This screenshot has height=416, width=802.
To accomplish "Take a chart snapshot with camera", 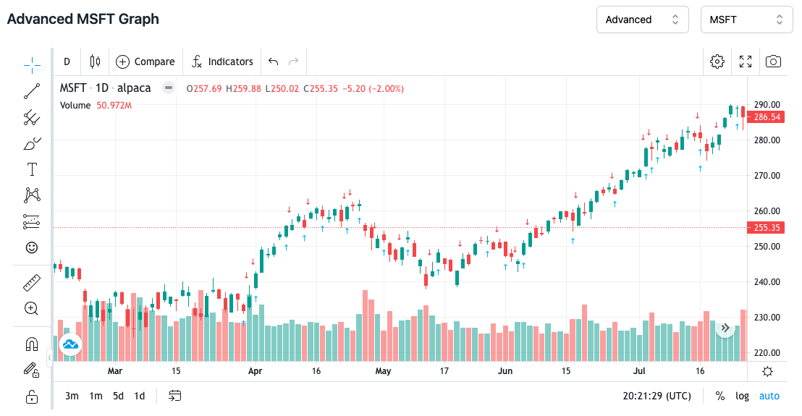I will click(x=773, y=61).
